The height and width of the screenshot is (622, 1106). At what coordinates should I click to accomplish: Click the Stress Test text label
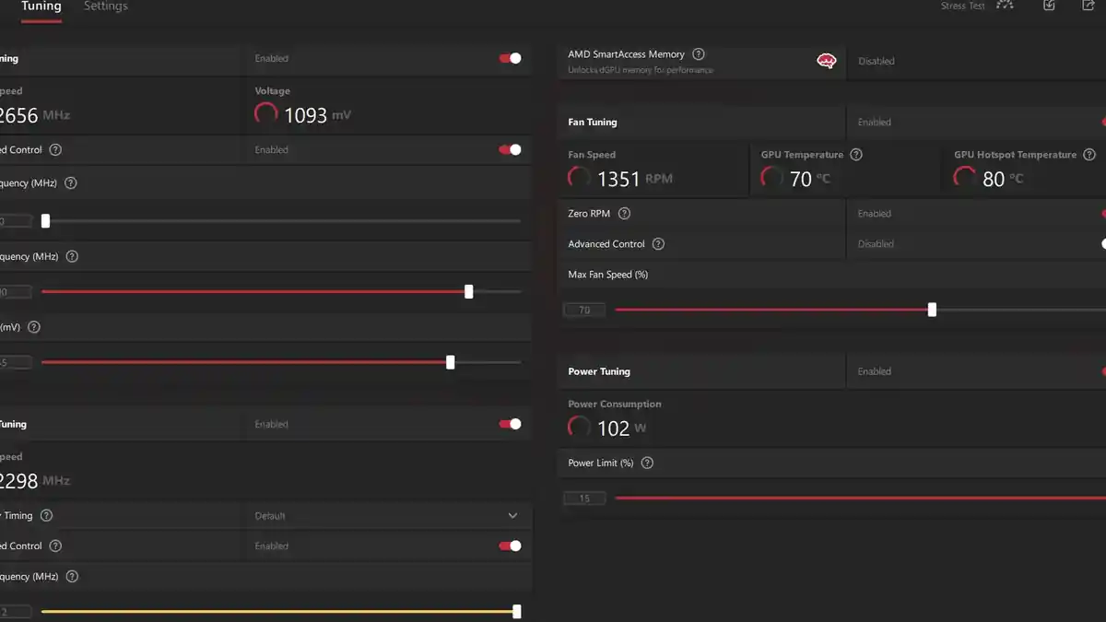(x=962, y=6)
